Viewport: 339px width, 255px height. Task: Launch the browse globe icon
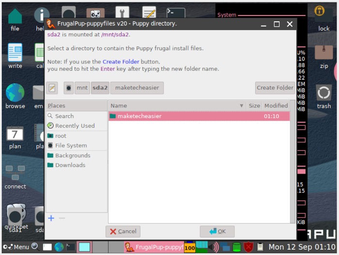(15, 96)
